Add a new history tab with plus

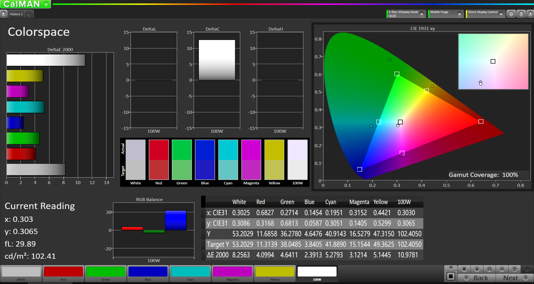click(29, 14)
